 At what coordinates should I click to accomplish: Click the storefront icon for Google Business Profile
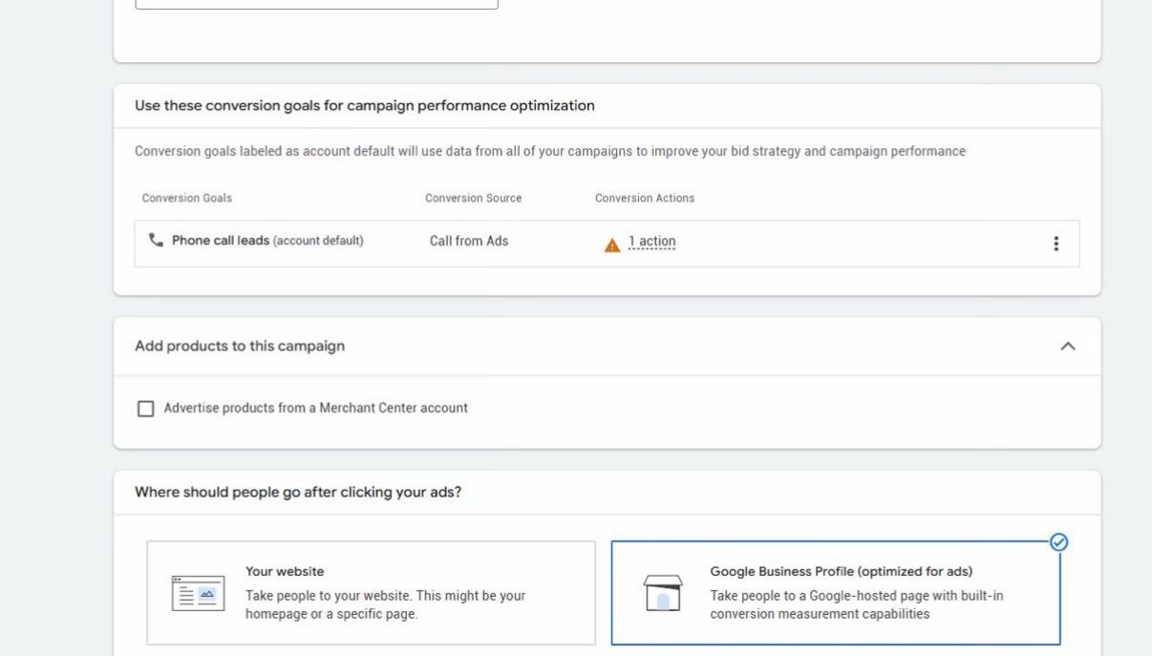(x=663, y=593)
